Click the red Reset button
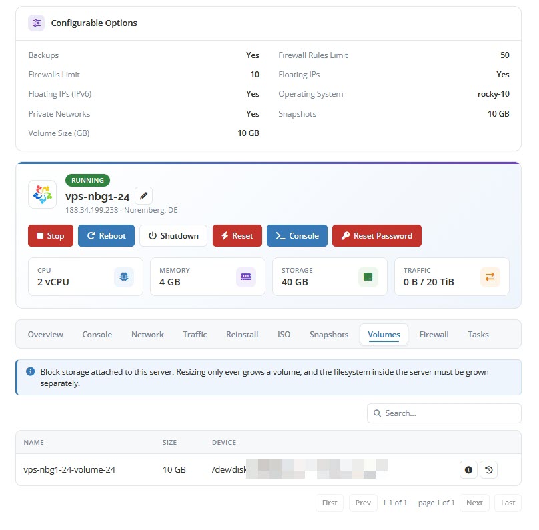 point(237,235)
